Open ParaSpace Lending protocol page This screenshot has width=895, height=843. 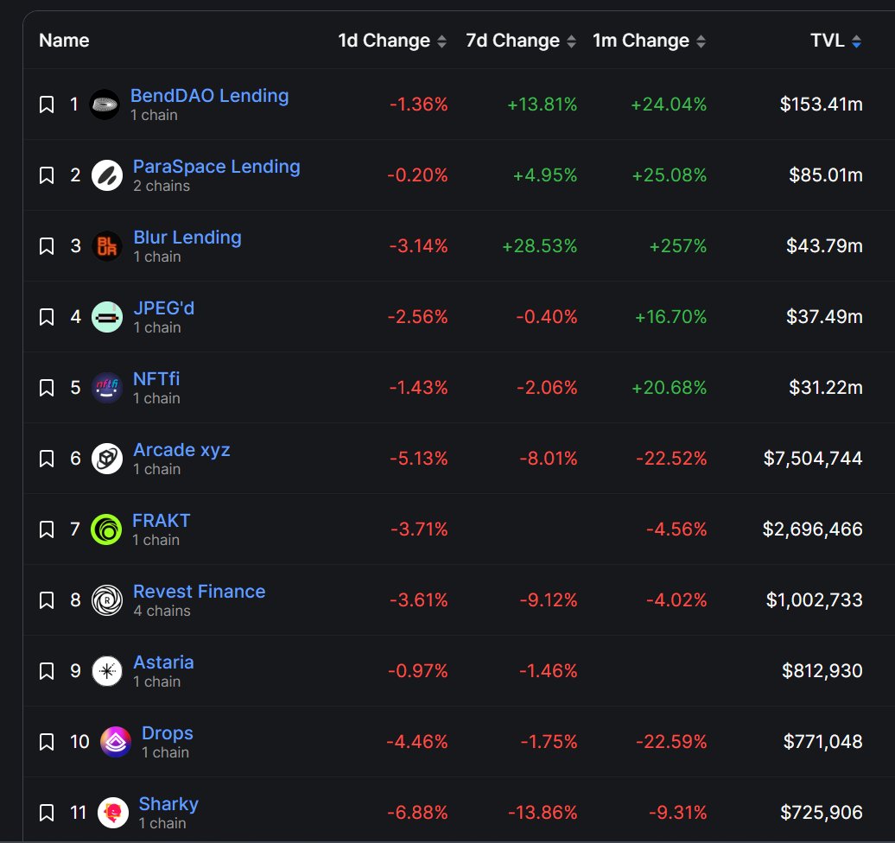[216, 166]
